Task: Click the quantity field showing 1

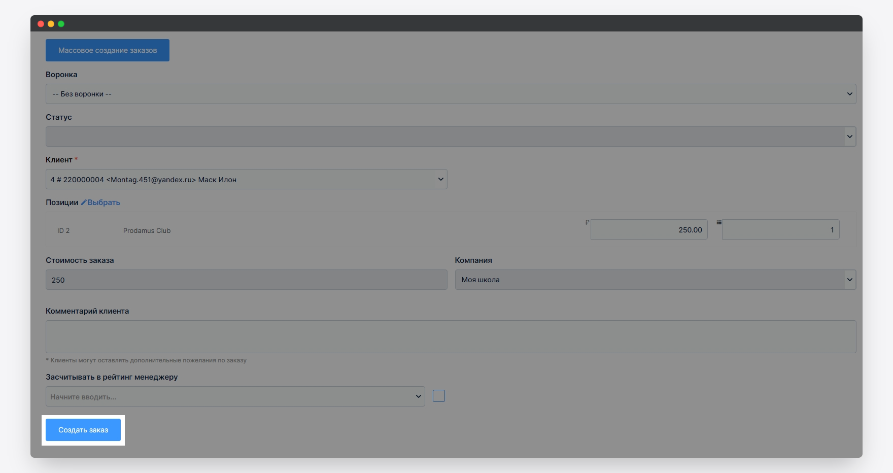Action: 780,230
